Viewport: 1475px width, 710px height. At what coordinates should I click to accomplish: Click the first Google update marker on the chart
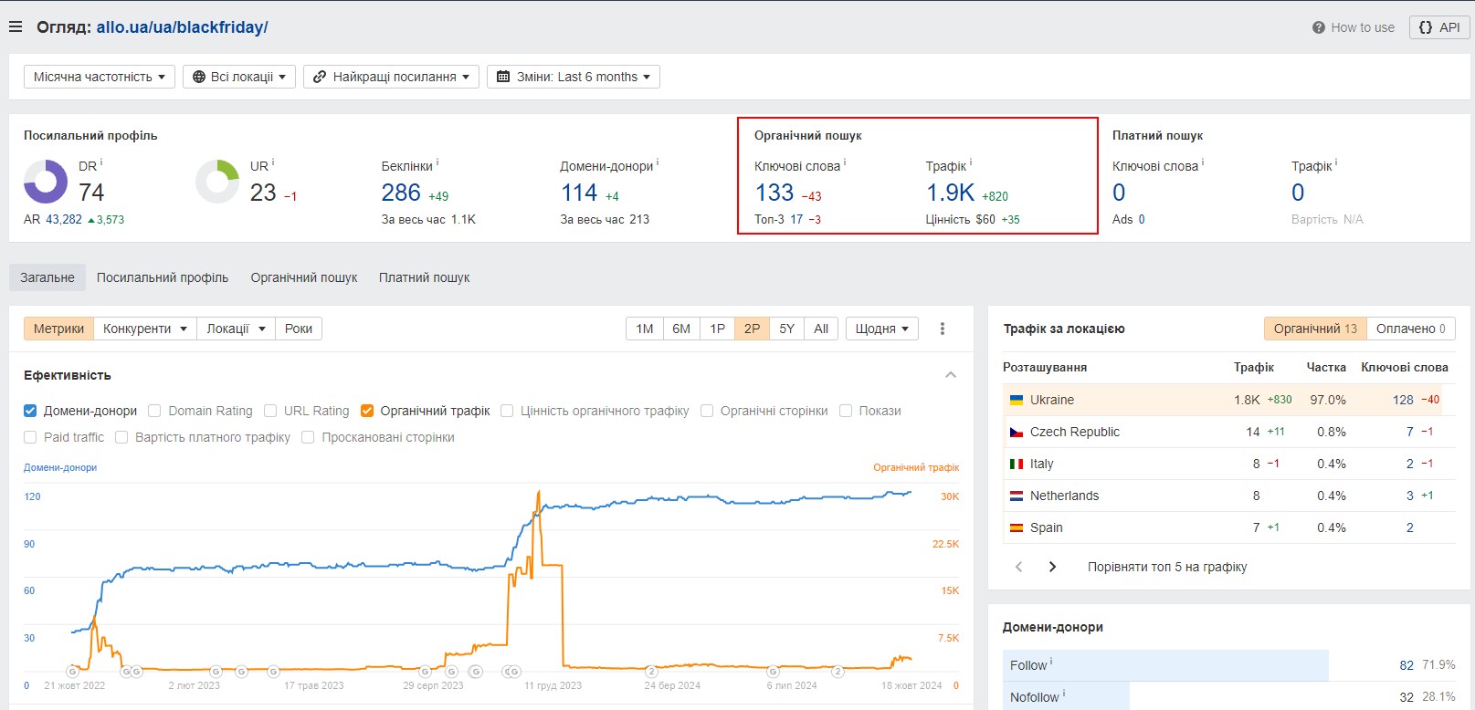point(72,672)
